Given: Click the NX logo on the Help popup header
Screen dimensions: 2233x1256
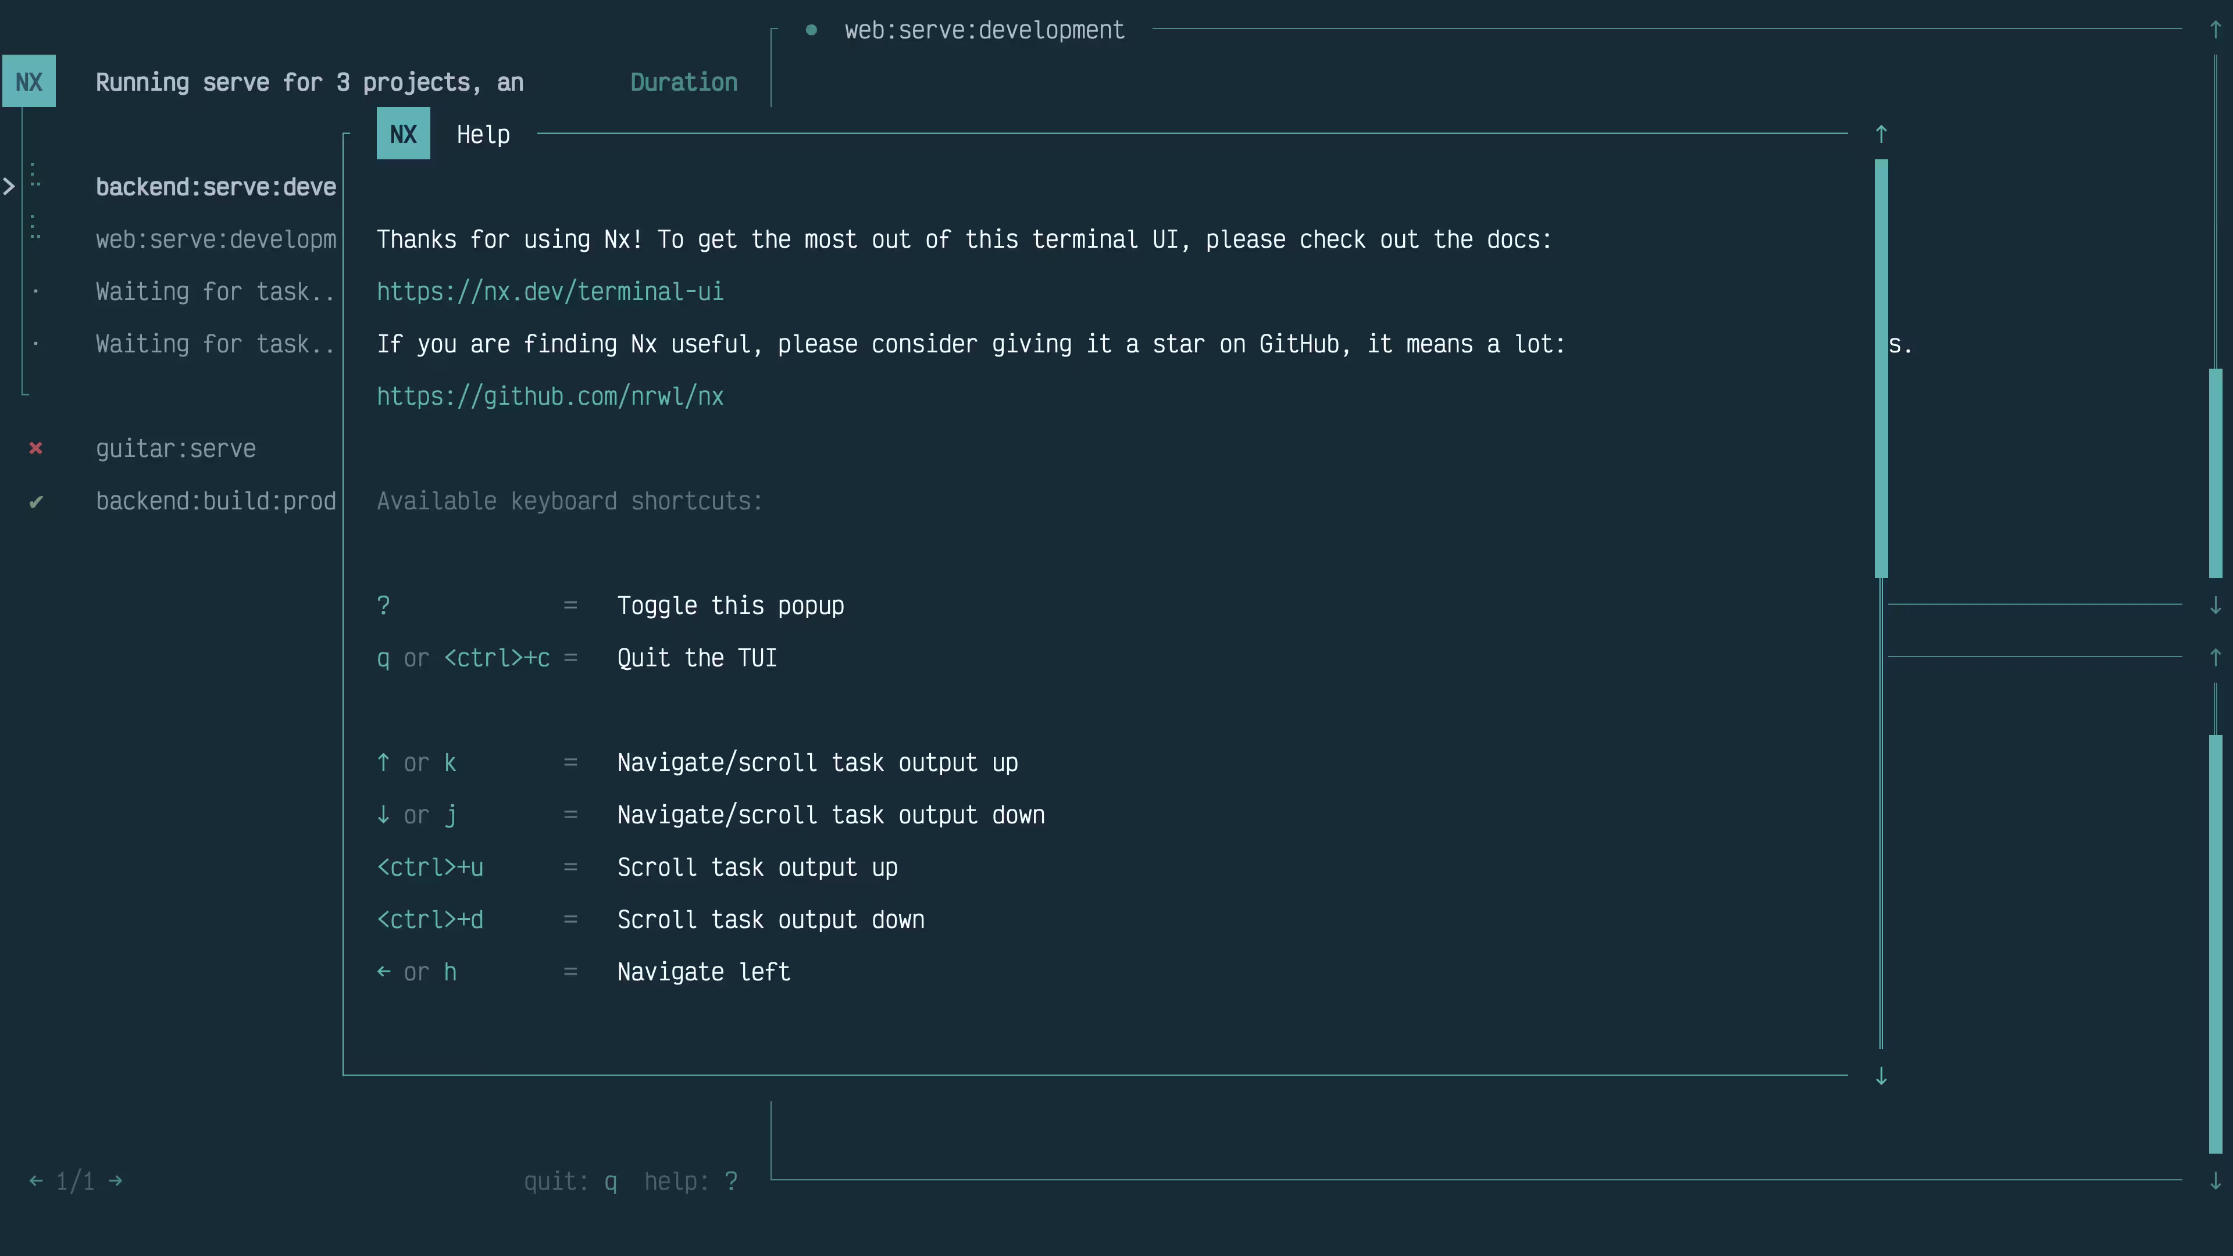Looking at the screenshot, I should click(x=402, y=134).
